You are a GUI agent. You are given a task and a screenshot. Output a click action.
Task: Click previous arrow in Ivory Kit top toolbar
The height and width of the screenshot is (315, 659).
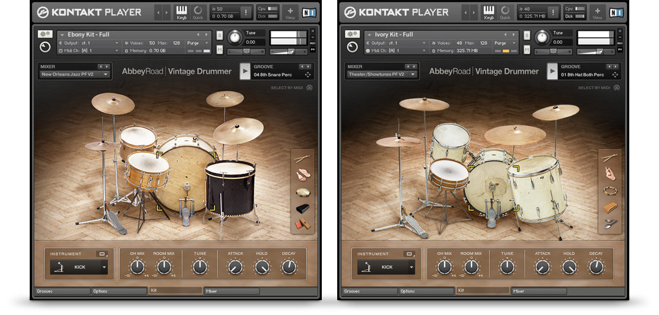[x=465, y=12]
